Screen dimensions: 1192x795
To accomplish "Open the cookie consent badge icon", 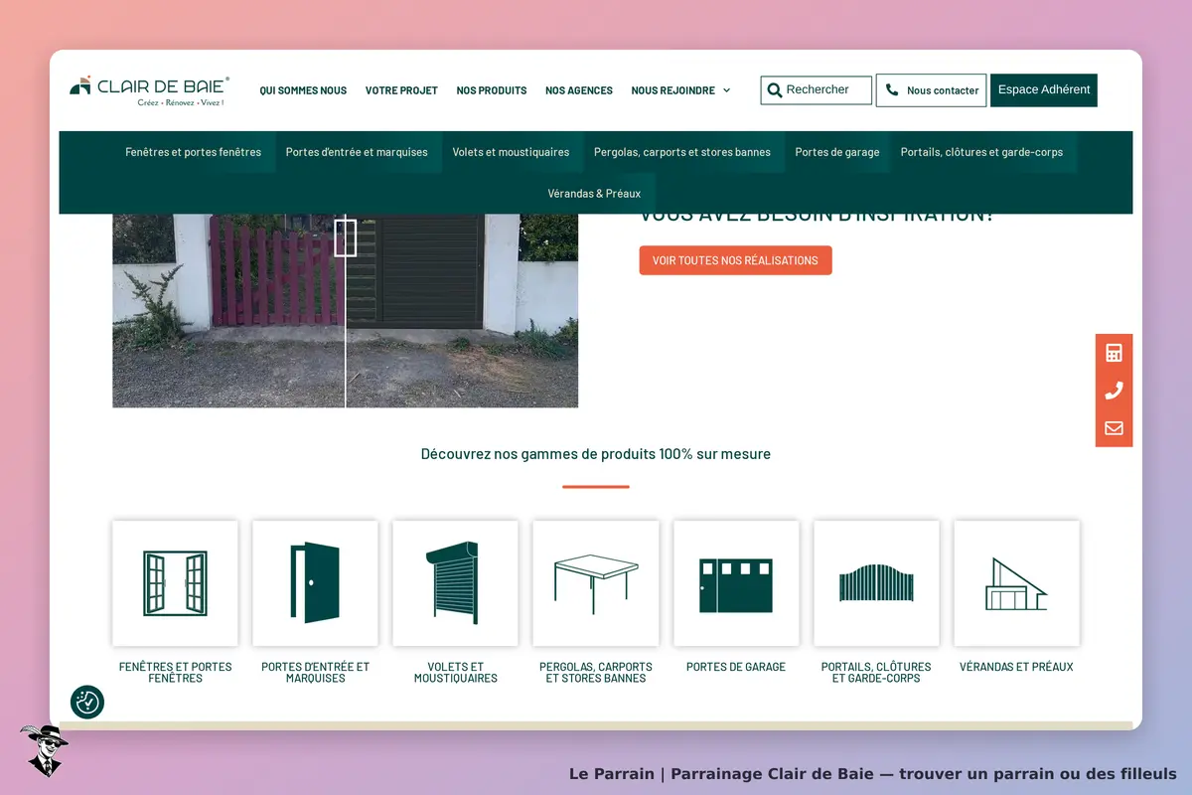I will pos(87,702).
